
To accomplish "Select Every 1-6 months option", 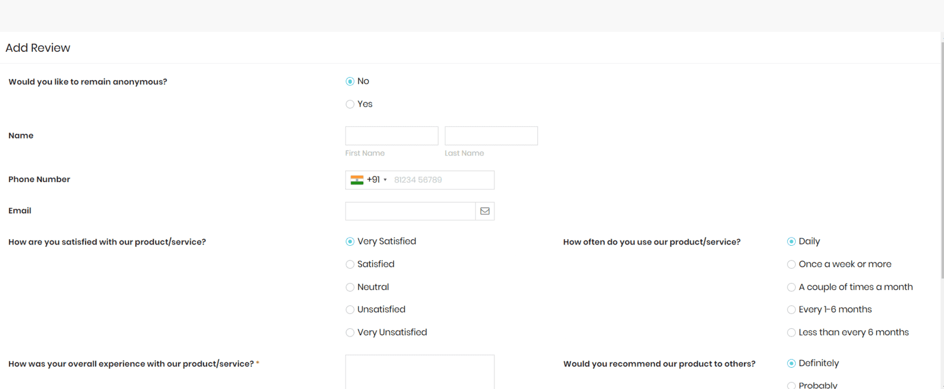I will 791,310.
